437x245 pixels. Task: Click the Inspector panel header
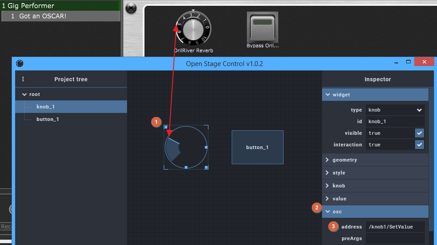click(x=378, y=79)
